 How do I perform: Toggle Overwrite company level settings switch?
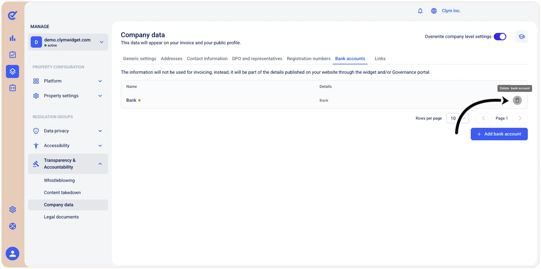[500, 37]
